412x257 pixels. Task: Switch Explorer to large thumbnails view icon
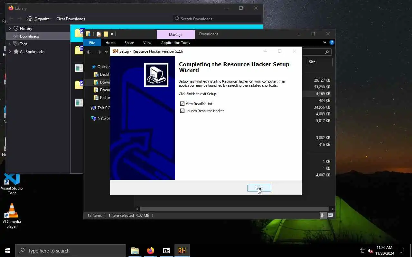(330, 216)
